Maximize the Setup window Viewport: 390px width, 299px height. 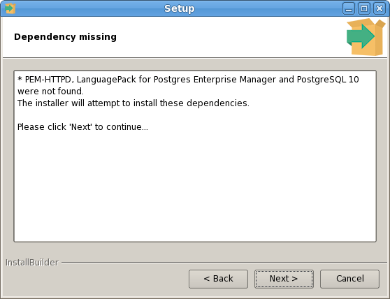pyautogui.click(x=364, y=8)
